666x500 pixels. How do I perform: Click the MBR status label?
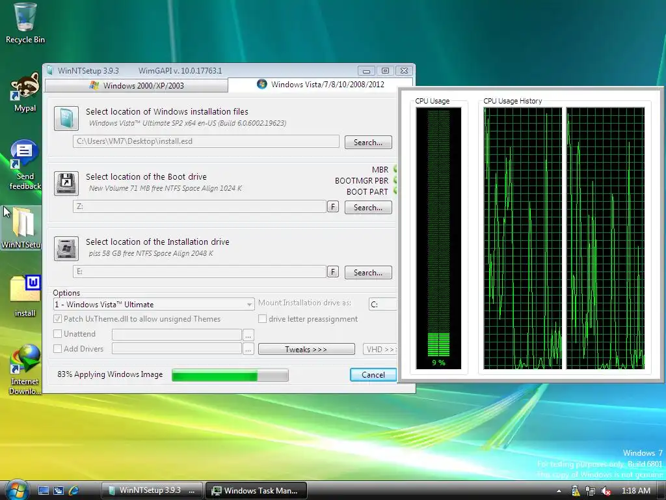(380, 170)
